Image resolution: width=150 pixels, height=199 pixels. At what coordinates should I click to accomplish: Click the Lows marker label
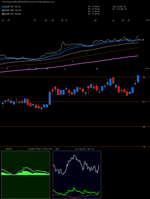point(148,68)
